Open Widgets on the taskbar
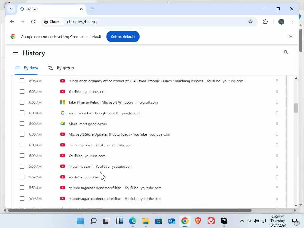304x228 pixels. (x=119, y=221)
